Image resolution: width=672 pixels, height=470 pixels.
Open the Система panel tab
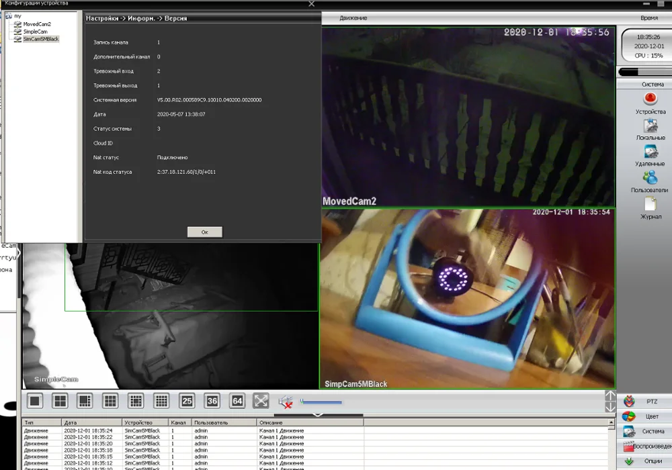tap(645, 432)
